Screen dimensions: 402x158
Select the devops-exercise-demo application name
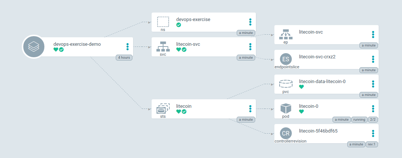pyautogui.click(x=77, y=44)
